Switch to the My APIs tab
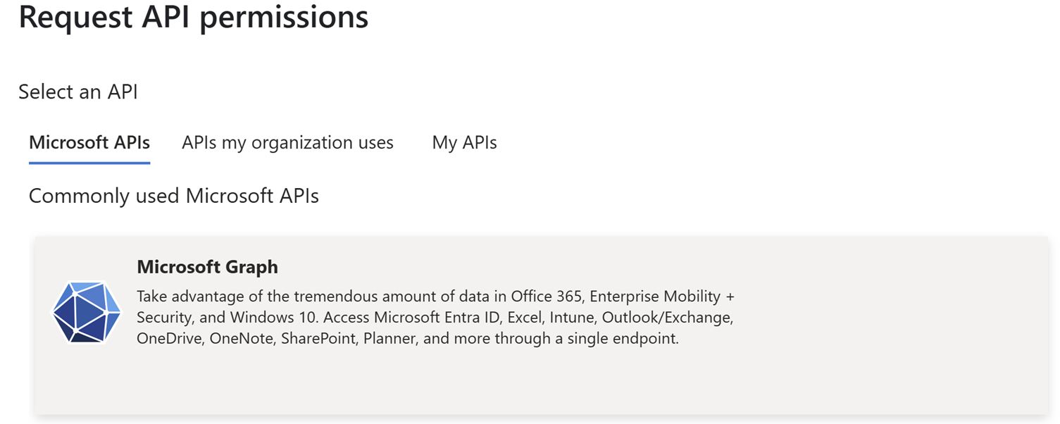The image size is (1060, 424). [x=464, y=142]
